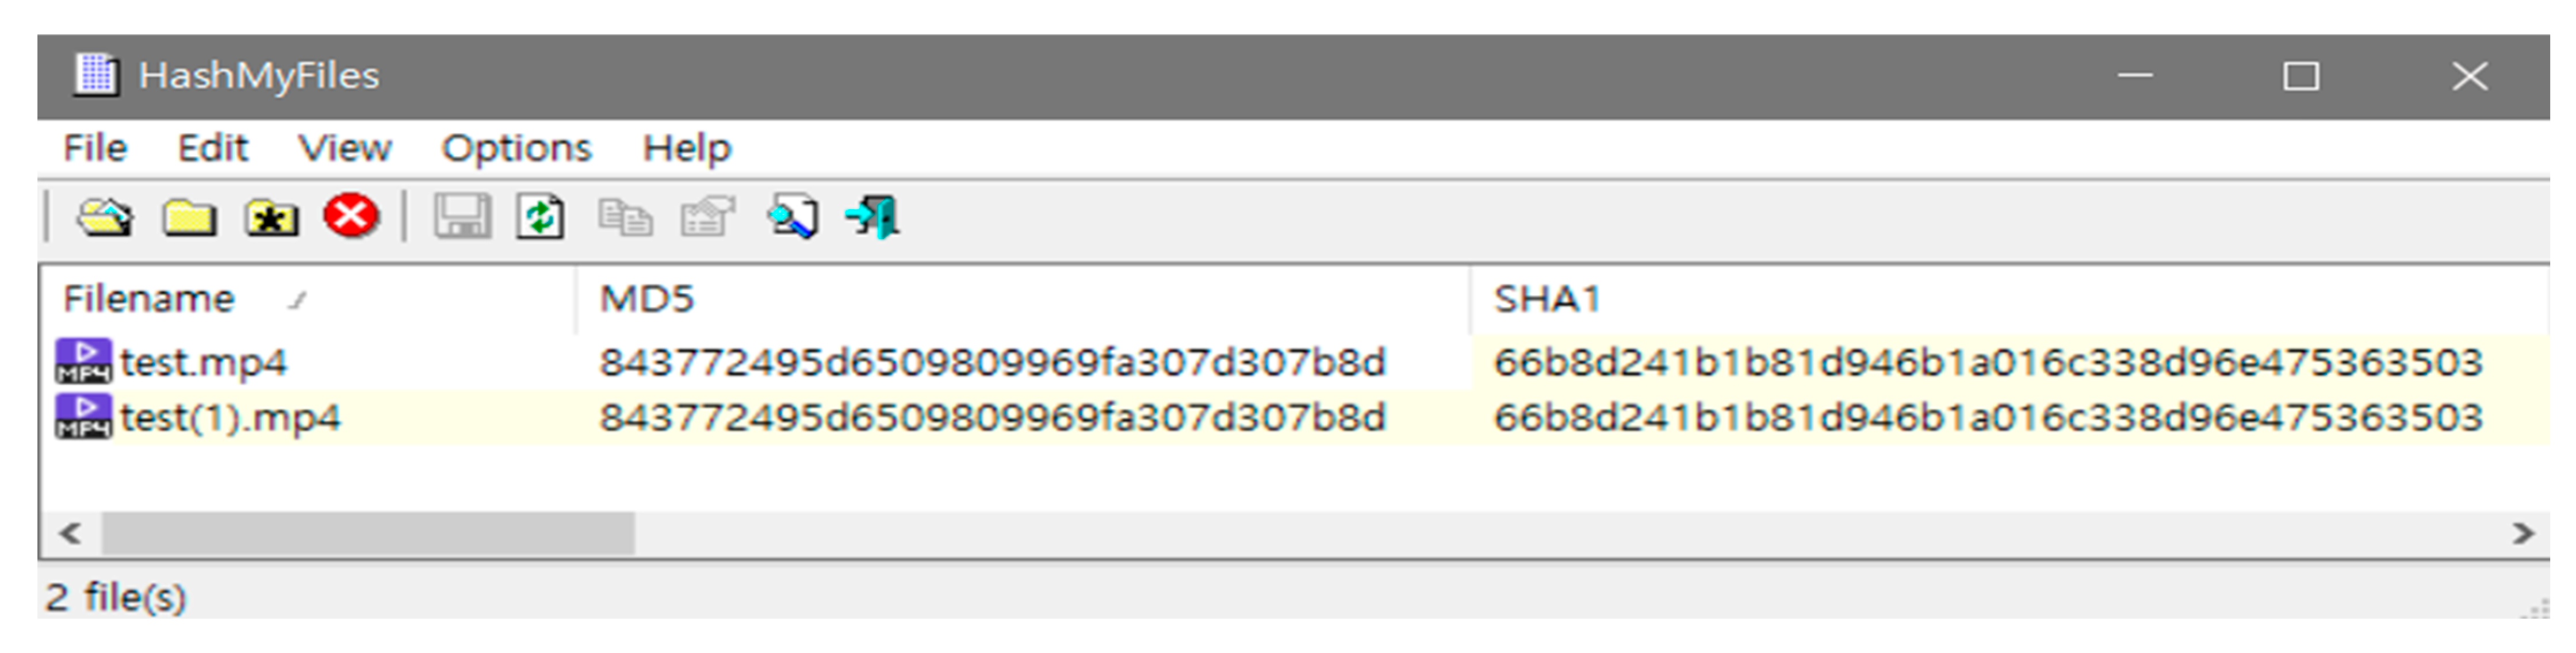The image size is (2576, 653).
Task: Open the File menu
Action: [x=95, y=148]
